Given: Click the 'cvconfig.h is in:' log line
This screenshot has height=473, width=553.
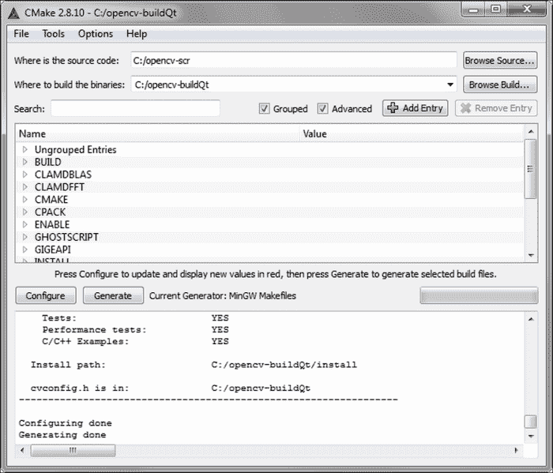Looking at the screenshot, I should (x=171, y=388).
